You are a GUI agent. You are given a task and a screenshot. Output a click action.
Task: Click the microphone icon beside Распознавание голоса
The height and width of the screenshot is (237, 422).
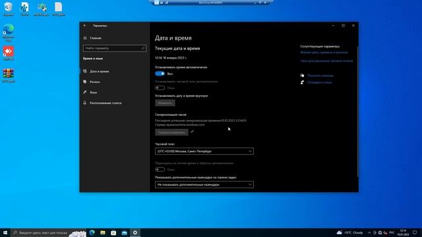85,103
